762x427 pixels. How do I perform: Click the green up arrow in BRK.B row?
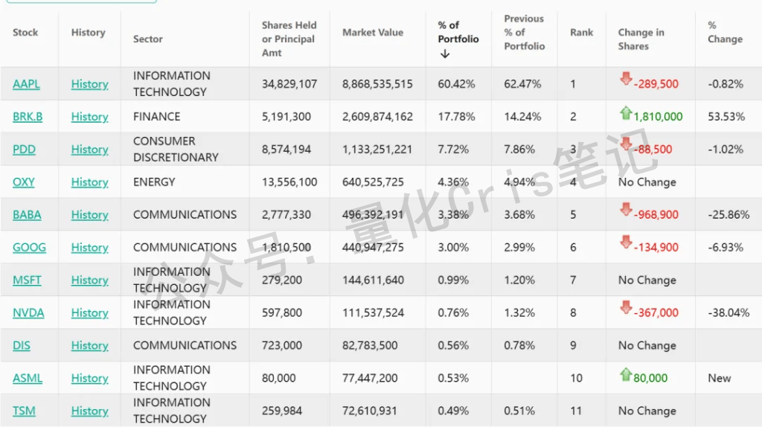(x=626, y=112)
